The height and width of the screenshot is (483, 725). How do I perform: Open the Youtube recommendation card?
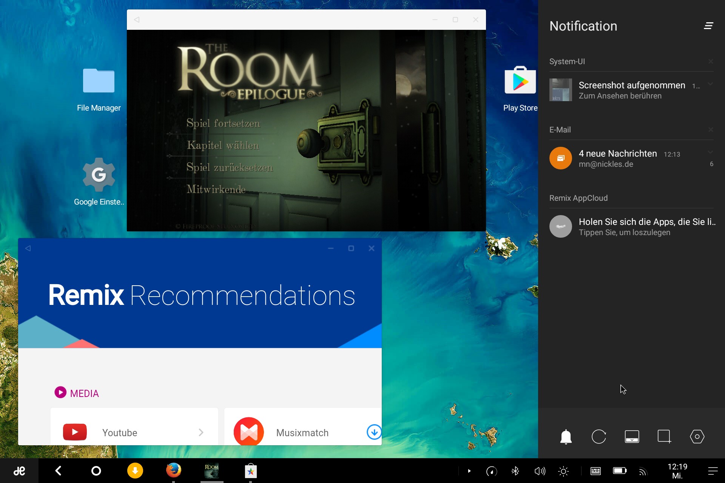click(x=134, y=427)
